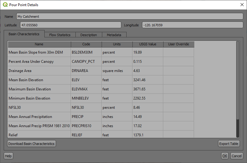Sort table by the Name column header

pyautogui.click(x=39, y=44)
